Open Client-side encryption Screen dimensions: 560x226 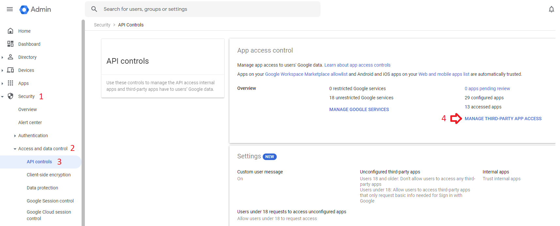(x=49, y=175)
